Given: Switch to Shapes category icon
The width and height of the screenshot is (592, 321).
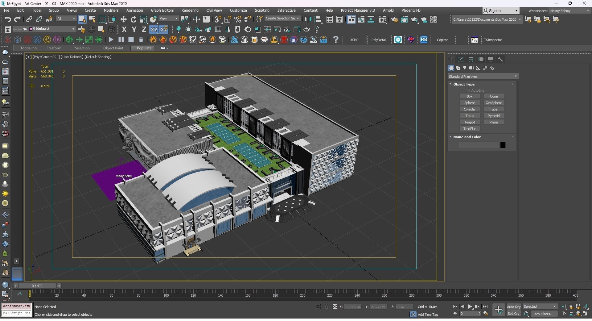Looking at the screenshot, I should coord(458,68).
